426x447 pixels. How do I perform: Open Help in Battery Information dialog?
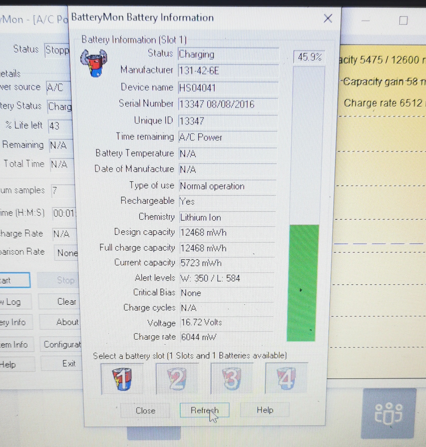265,410
